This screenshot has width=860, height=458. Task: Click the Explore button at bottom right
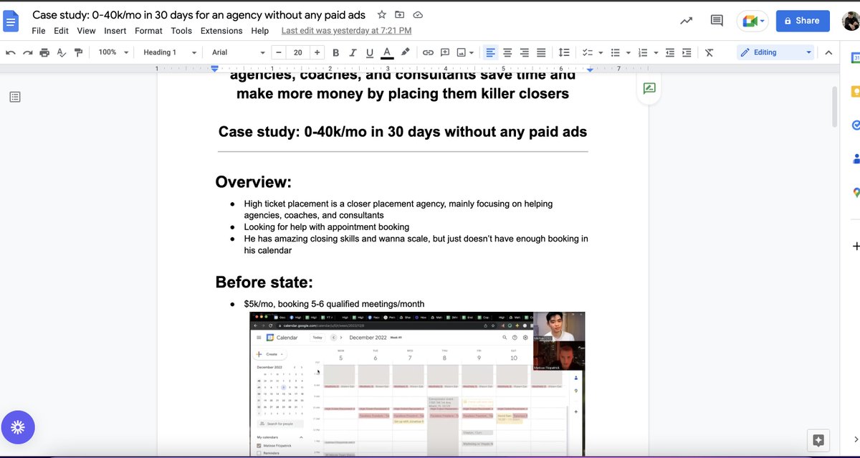818,440
